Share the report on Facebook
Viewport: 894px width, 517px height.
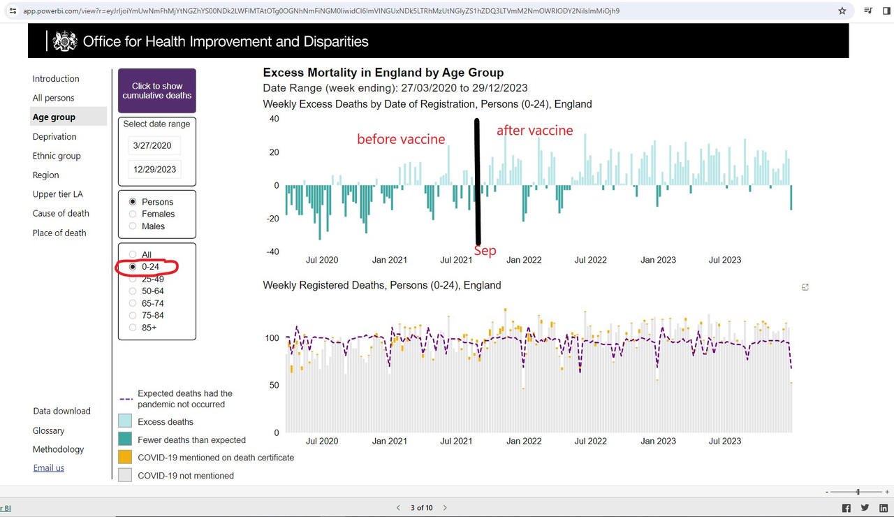(x=847, y=509)
